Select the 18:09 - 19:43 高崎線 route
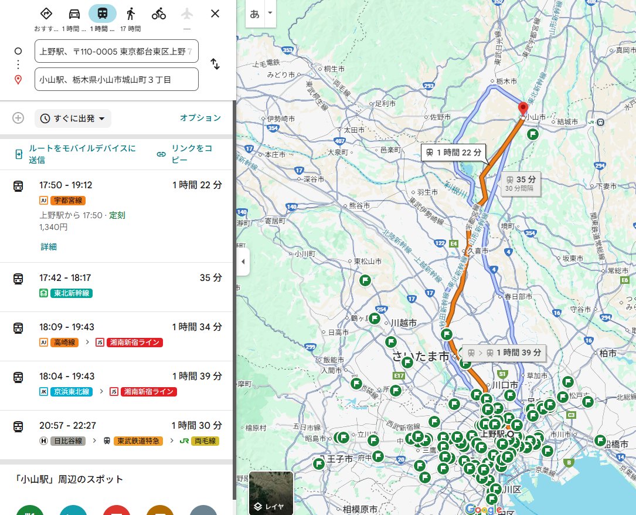Screen dimensions: 636x515 [x=117, y=336]
